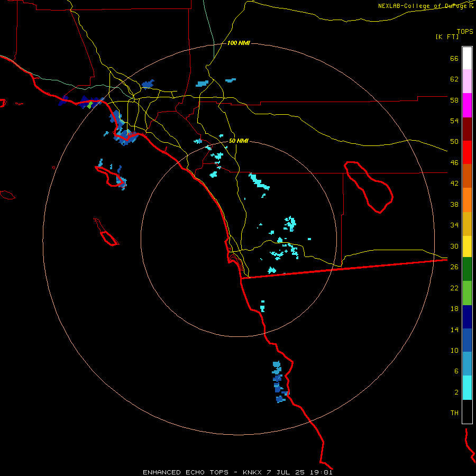Click the '46' legend value
The width and height of the screenshot is (476, 476).
[x=454, y=163]
